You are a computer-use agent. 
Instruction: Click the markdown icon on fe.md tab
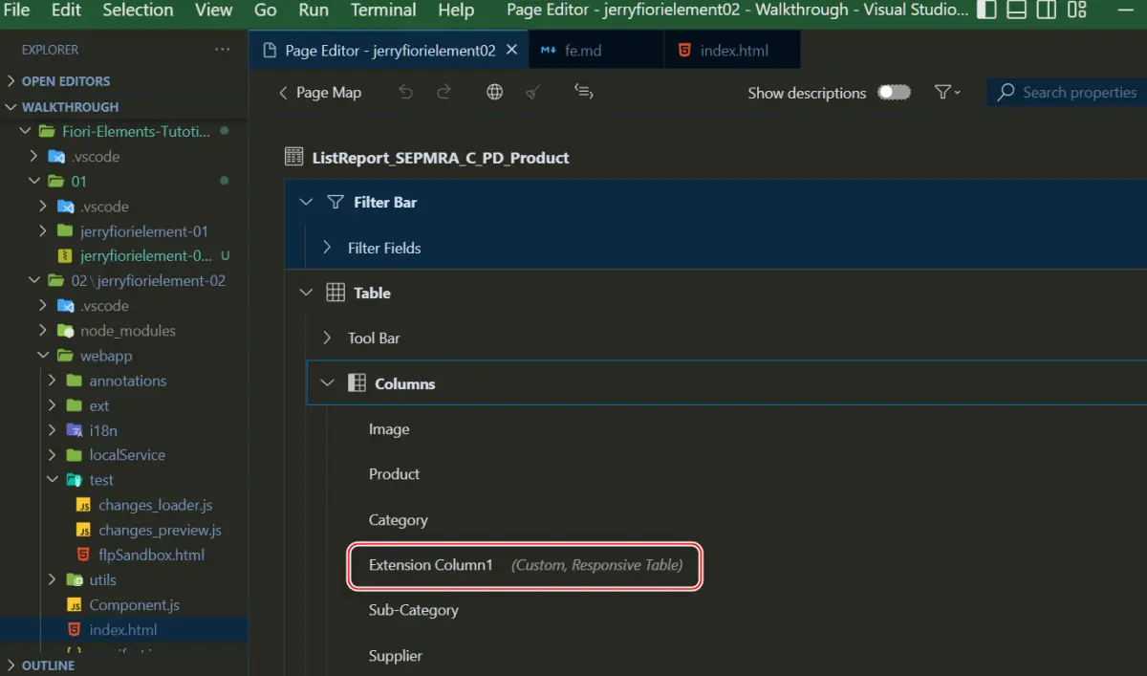[x=549, y=50]
